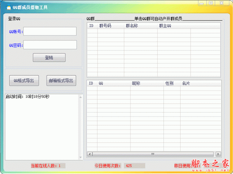
Task: Click the log box scroll-up arrow
Action: pyautogui.click(x=80, y=97)
